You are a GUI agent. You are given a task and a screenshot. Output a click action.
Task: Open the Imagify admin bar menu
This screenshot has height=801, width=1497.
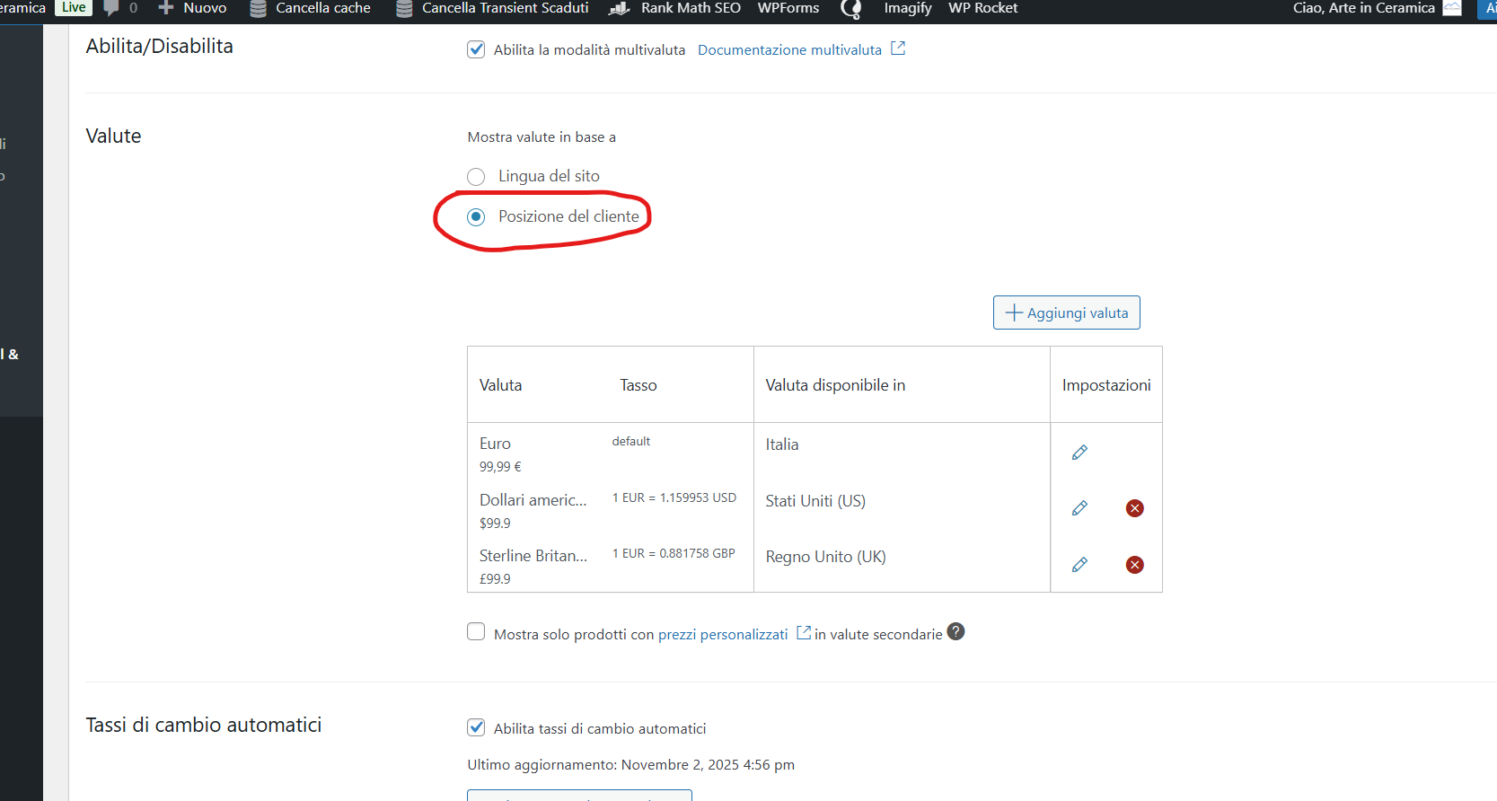point(908,8)
